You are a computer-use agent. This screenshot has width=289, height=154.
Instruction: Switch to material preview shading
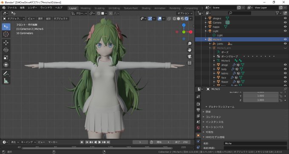[x=182, y=19]
